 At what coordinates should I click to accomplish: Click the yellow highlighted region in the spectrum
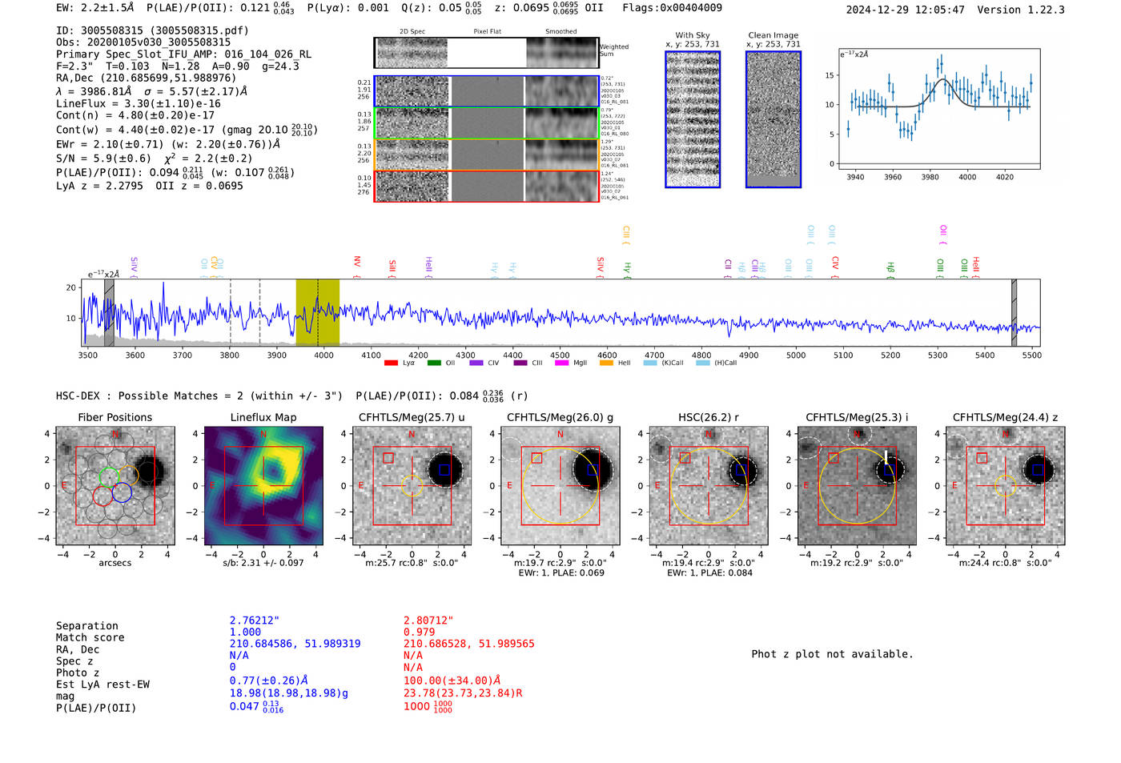pos(317,312)
